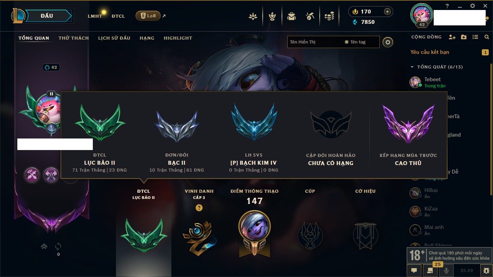Open the Vinh Danh question mark info

[199, 208]
